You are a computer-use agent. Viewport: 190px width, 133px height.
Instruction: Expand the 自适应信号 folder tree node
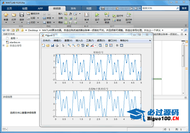coord(3,45)
